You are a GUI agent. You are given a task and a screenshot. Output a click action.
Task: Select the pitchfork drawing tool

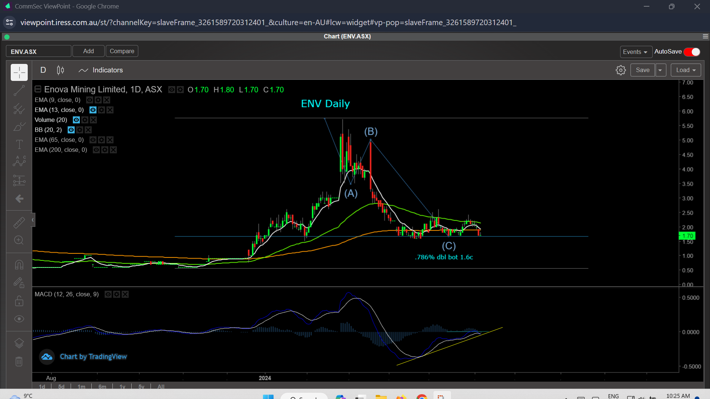coord(19,109)
